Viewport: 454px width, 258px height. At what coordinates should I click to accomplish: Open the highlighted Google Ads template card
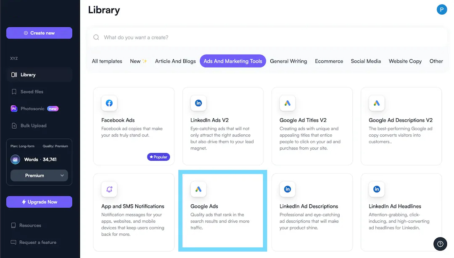223,211
